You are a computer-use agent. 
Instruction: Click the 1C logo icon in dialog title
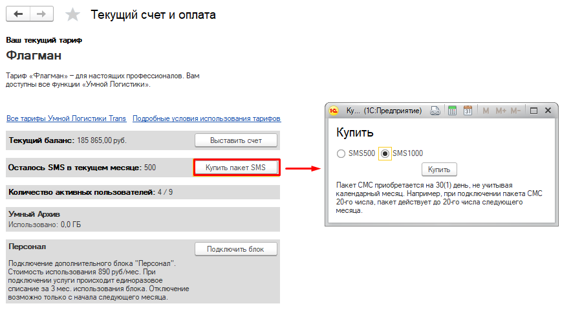coord(334,111)
